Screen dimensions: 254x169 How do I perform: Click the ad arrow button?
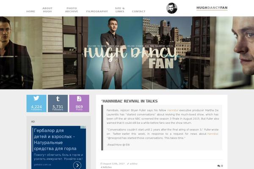(77, 165)
